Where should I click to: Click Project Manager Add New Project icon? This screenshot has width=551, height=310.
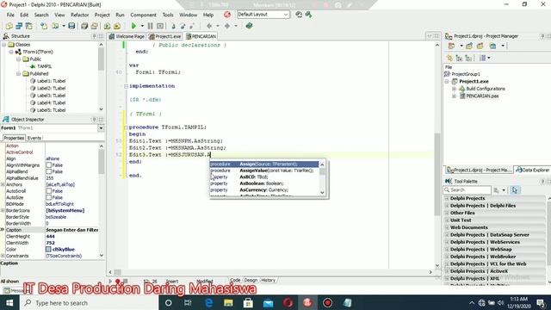pos(451,46)
